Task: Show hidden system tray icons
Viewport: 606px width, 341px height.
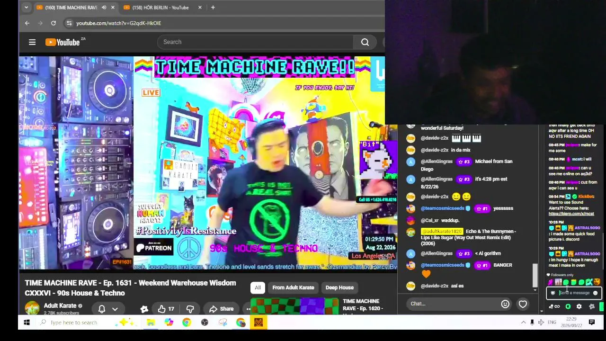Action: pyautogui.click(x=523, y=323)
